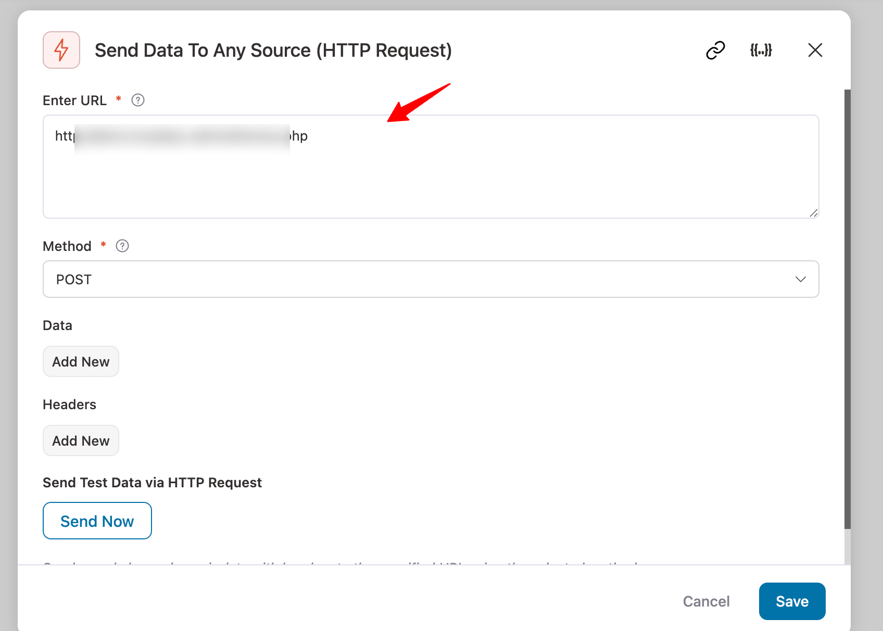Screen dimensions: 883x631
Task: Click the Send Test Data via HTTP Request heading
Action: (152, 483)
